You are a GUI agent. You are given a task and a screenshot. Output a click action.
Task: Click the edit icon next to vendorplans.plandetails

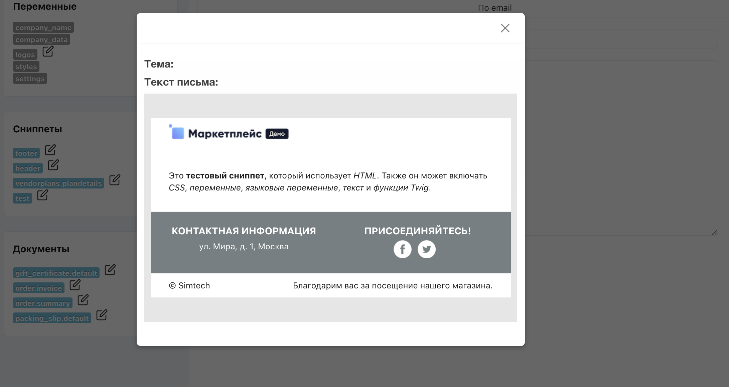(x=115, y=180)
